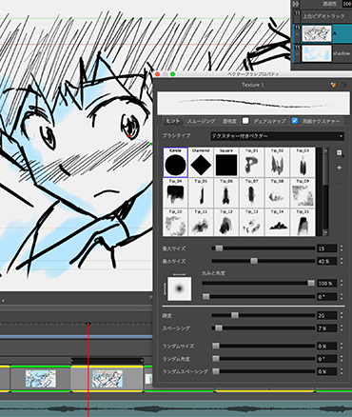Viewport: 352px width, 417px height.
Task: Select the Square brush tip
Action: point(226,162)
